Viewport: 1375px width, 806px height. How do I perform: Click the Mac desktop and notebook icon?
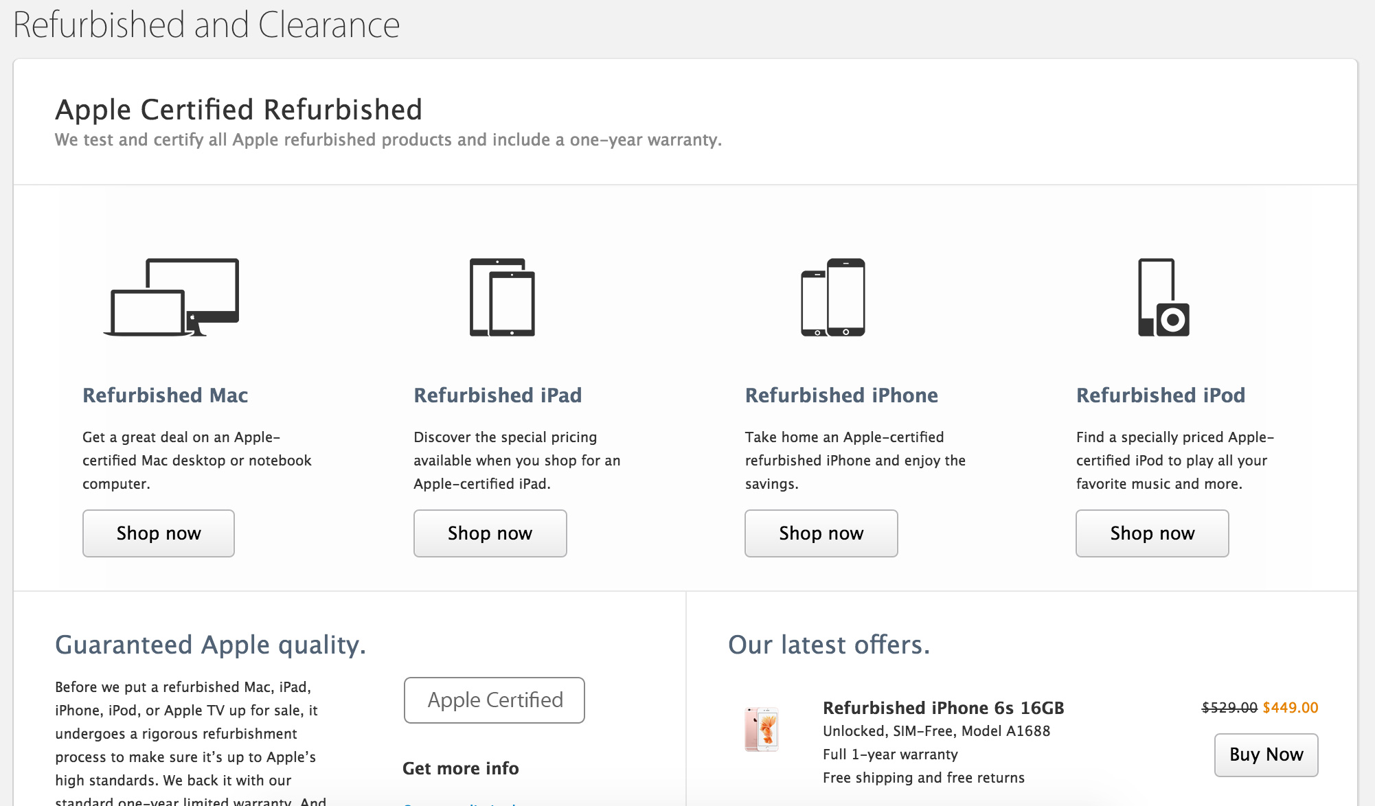pos(171,297)
